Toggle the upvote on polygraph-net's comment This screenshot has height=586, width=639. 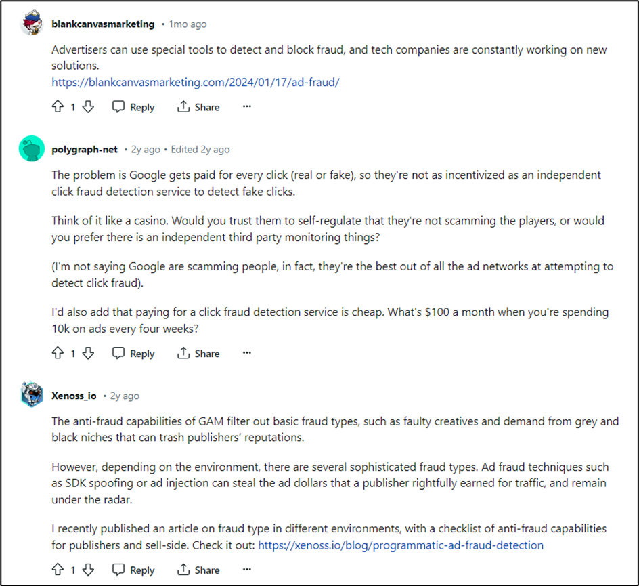point(58,353)
